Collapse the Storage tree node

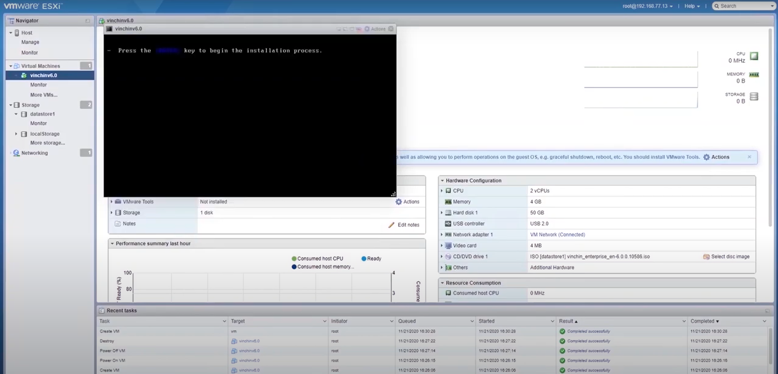coord(11,105)
